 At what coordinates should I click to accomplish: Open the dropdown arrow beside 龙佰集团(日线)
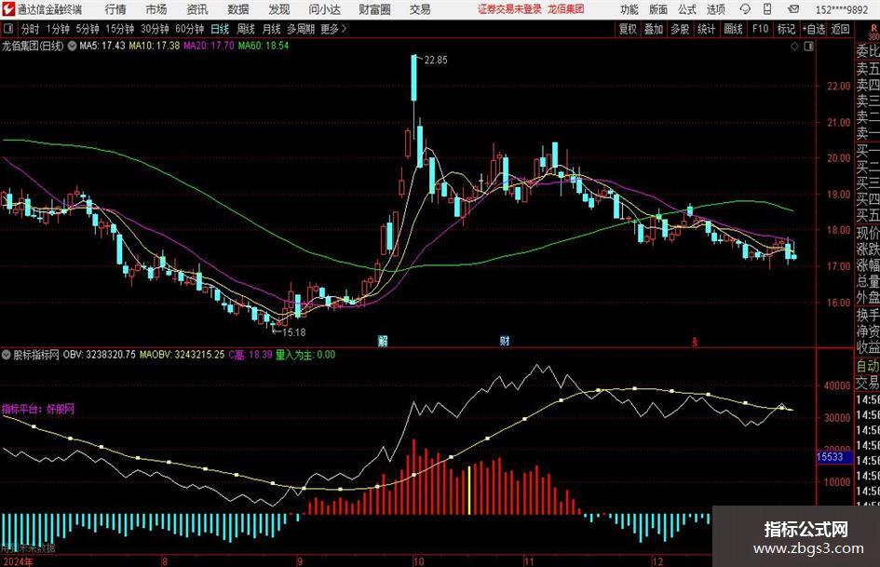click(72, 46)
